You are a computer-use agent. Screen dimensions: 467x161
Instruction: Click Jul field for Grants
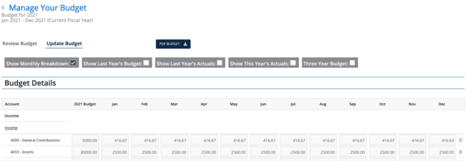pos(294,152)
